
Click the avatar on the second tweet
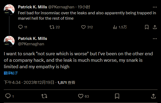9,41
